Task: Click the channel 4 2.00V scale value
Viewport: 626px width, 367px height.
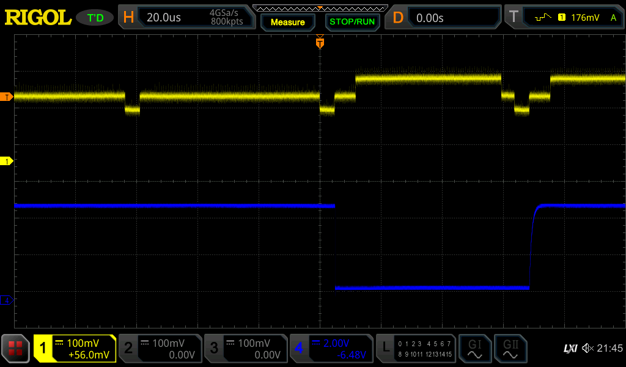Action: tap(336, 343)
